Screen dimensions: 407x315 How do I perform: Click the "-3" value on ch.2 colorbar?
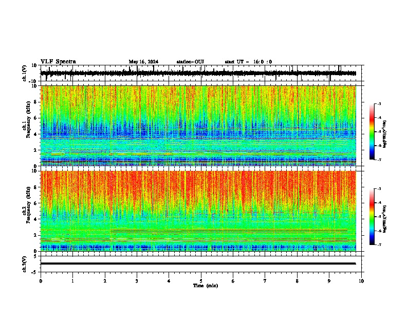tap(379, 189)
